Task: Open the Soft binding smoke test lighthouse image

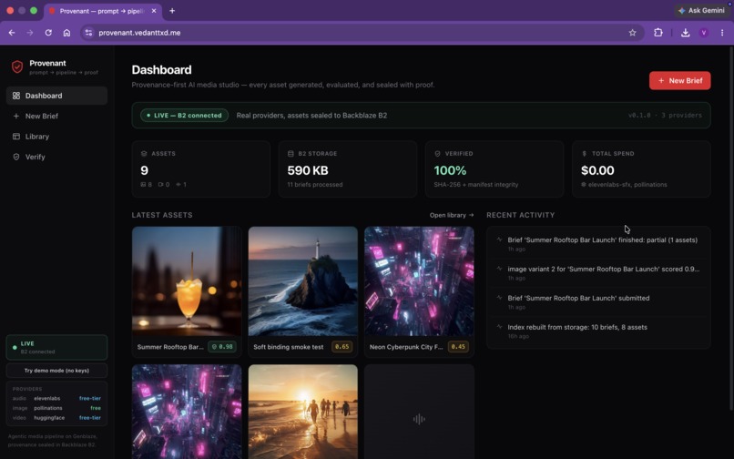Action: [x=303, y=281]
